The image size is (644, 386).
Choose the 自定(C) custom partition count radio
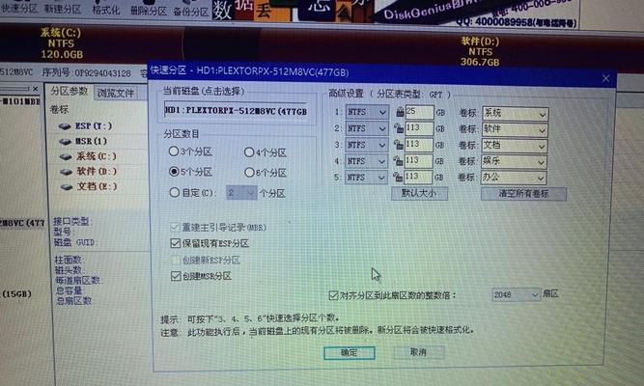click(x=175, y=192)
